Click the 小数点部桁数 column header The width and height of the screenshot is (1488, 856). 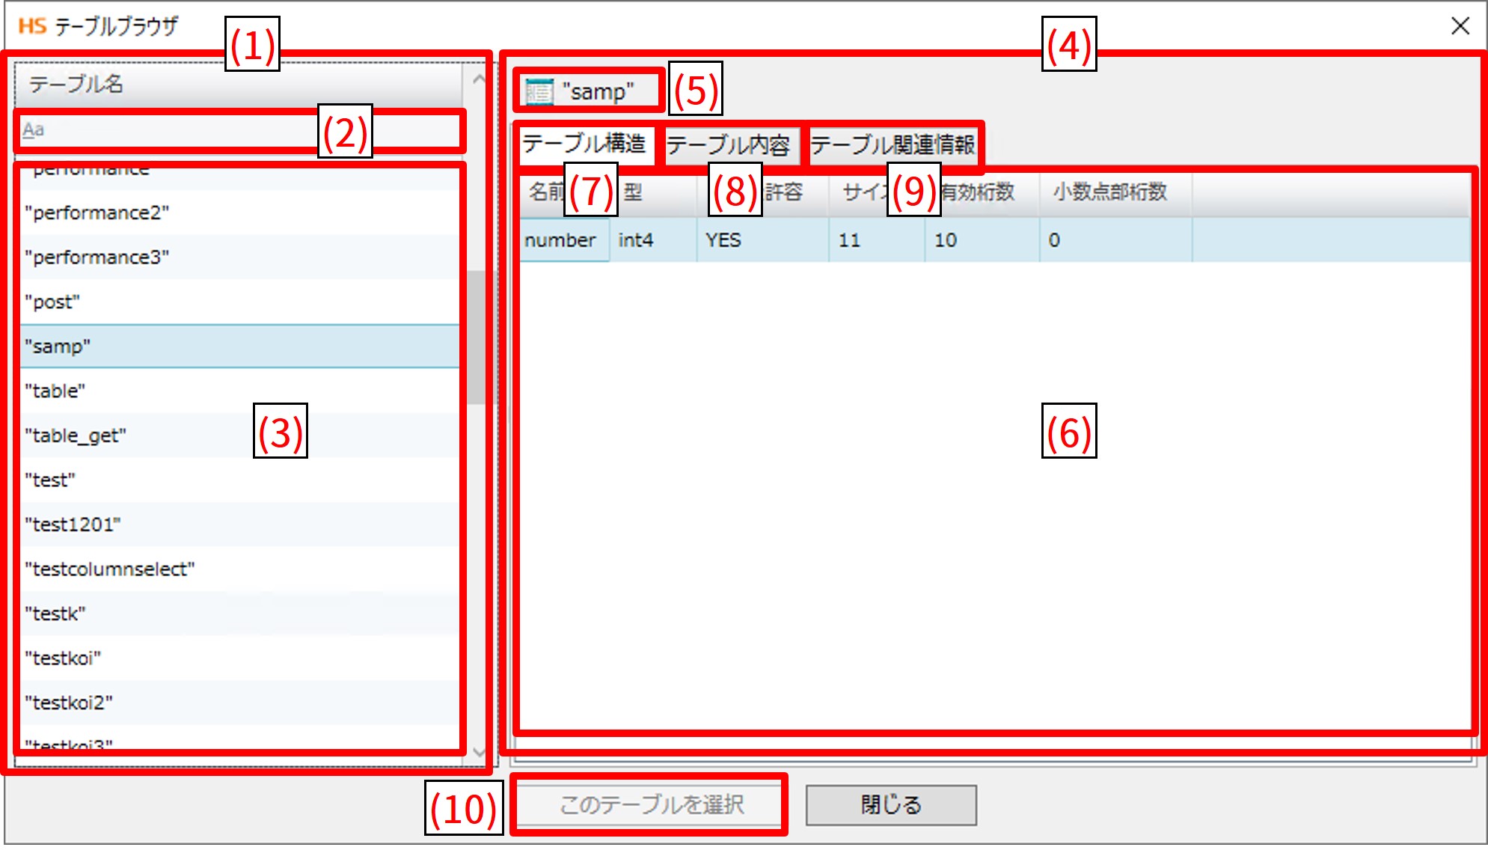pos(1110,192)
